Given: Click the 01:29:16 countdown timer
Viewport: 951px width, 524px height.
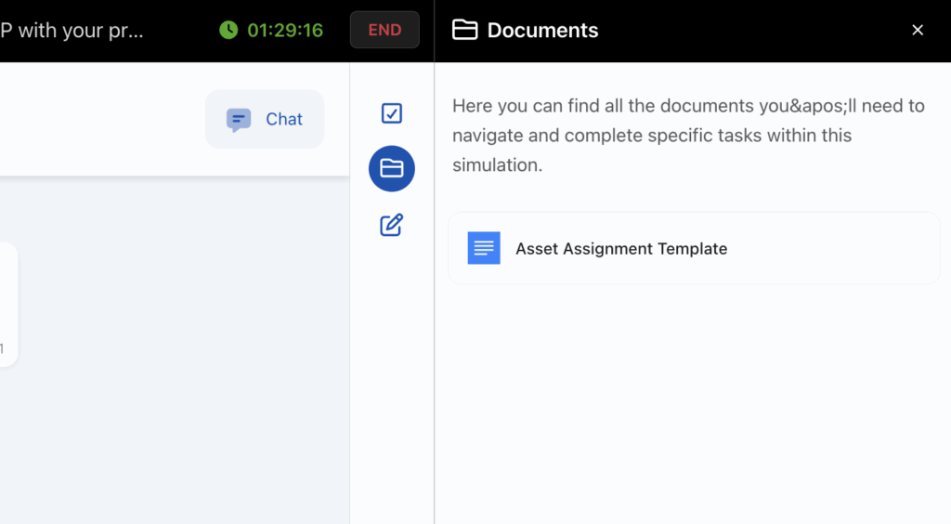Looking at the screenshot, I should point(285,30).
